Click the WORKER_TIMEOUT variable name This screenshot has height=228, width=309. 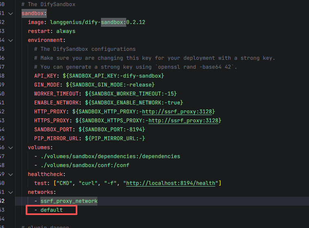coord(56,93)
